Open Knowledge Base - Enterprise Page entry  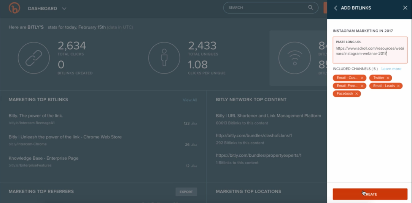point(43,158)
